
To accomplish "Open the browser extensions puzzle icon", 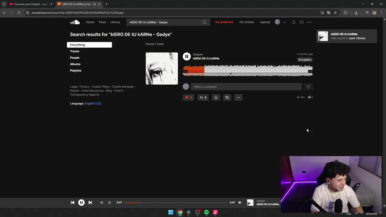I will pos(346,13).
